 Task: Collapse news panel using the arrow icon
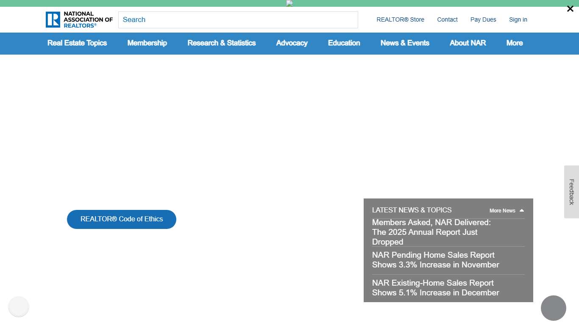pyautogui.click(x=522, y=211)
